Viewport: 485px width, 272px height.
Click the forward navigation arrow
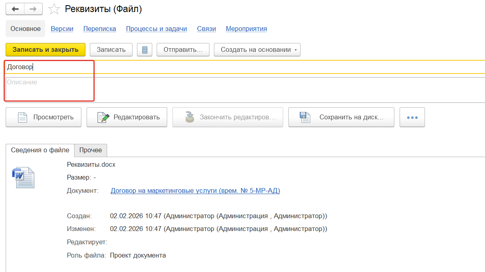pyautogui.click(x=33, y=9)
